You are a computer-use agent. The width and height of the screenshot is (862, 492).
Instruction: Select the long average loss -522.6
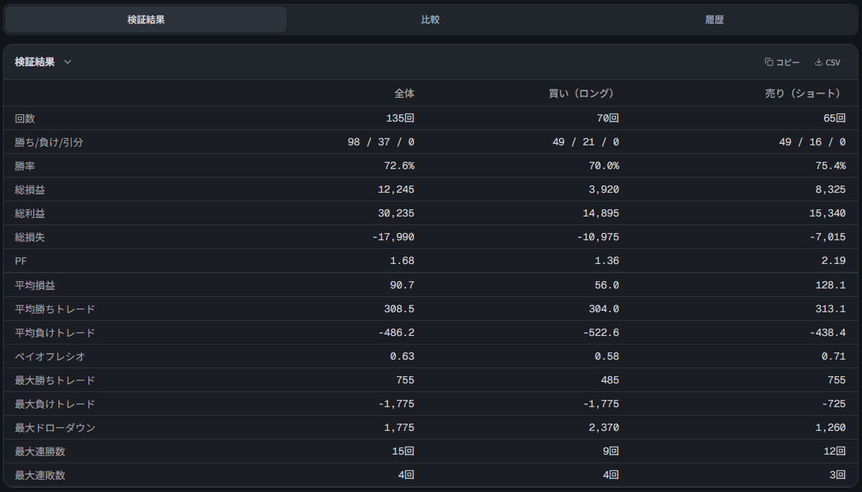601,333
